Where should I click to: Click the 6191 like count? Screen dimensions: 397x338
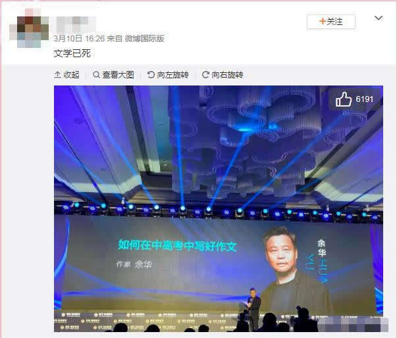click(365, 99)
